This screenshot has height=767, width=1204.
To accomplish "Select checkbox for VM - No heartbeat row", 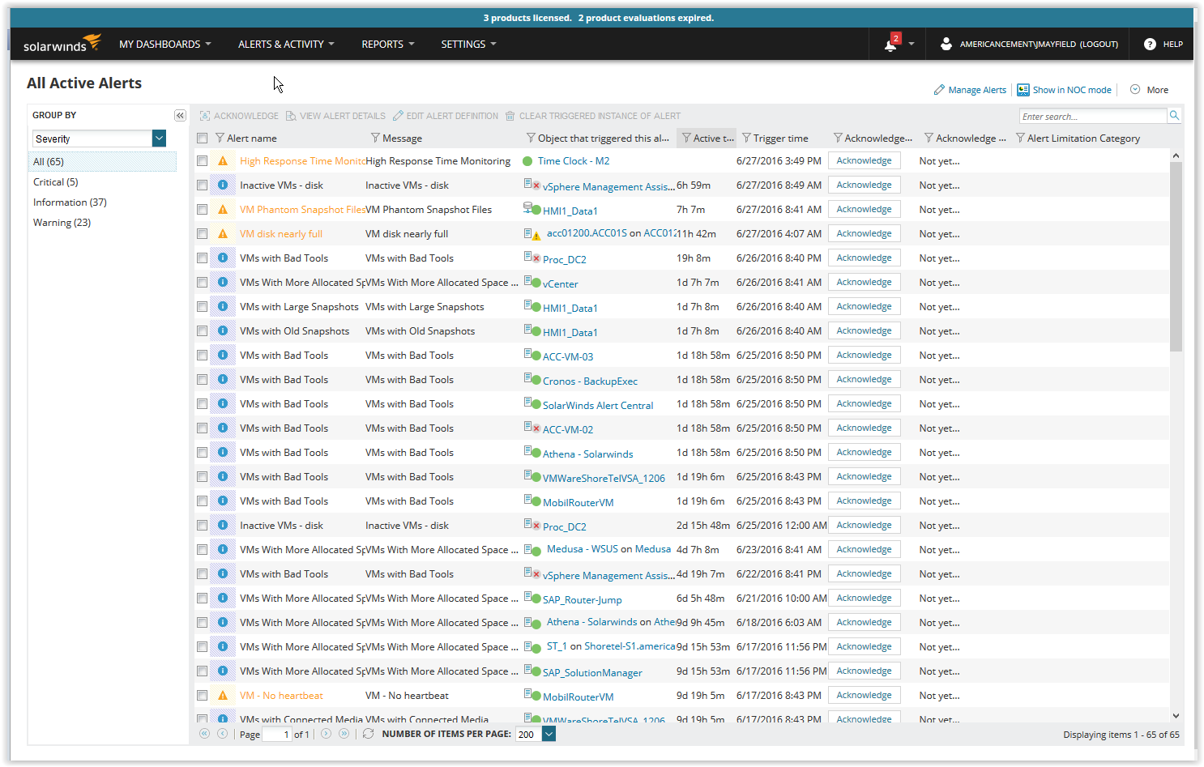I will point(202,696).
